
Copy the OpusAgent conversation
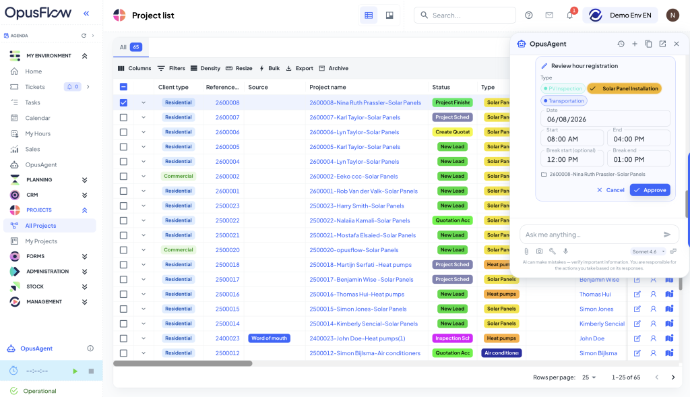click(x=648, y=44)
